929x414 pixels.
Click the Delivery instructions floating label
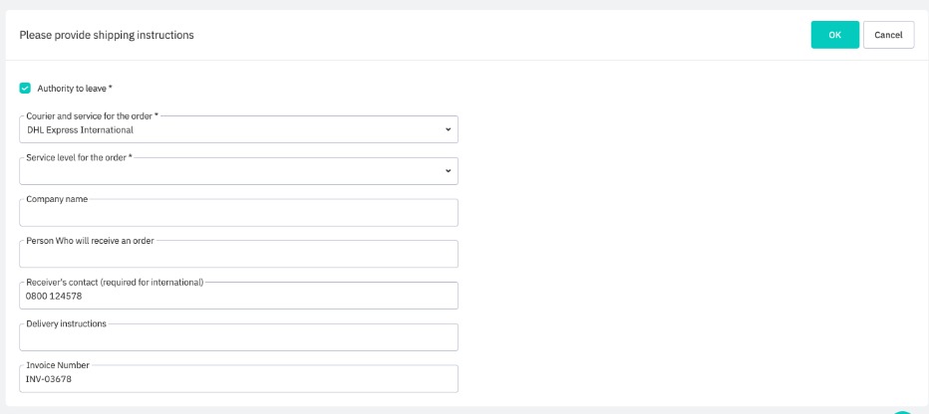point(67,323)
